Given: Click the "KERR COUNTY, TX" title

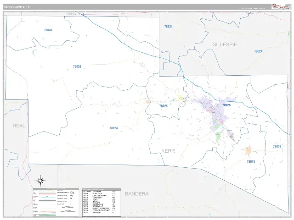Looking at the screenshot, I should pyautogui.click(x=17, y=7).
